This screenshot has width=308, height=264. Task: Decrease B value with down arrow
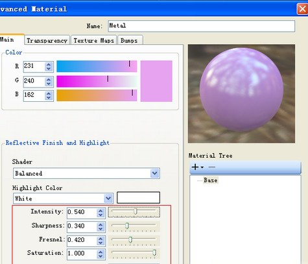click(x=49, y=98)
